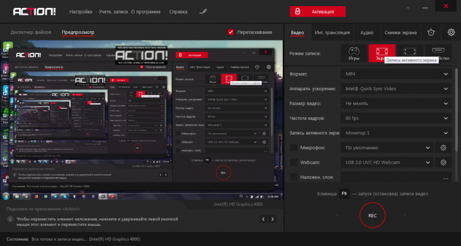
Task: Open the stopwatch timer tab
Action: click(x=431, y=33)
